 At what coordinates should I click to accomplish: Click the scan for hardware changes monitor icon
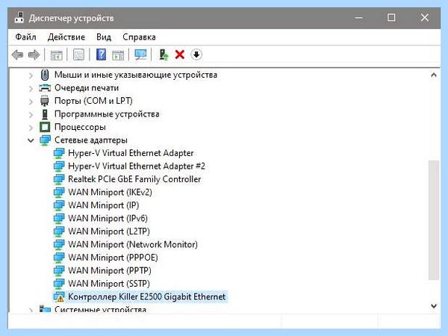click(x=140, y=55)
